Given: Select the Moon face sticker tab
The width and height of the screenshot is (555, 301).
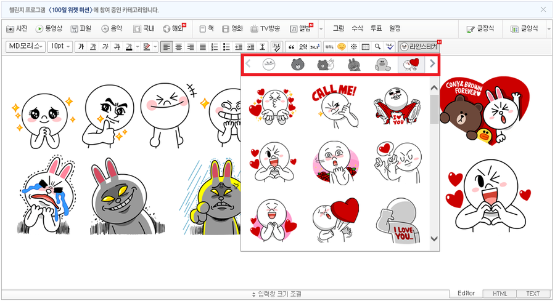Looking at the screenshot, I should coord(269,64).
